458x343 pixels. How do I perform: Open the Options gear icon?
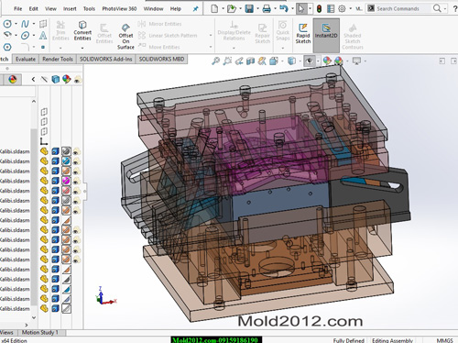pos(342,8)
